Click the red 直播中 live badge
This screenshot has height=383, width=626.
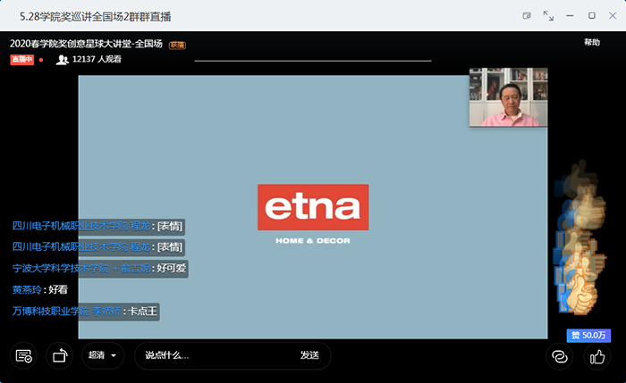22,60
